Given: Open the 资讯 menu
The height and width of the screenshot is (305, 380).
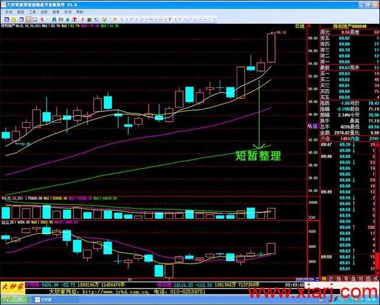Looking at the screenshot, I should point(68,12).
